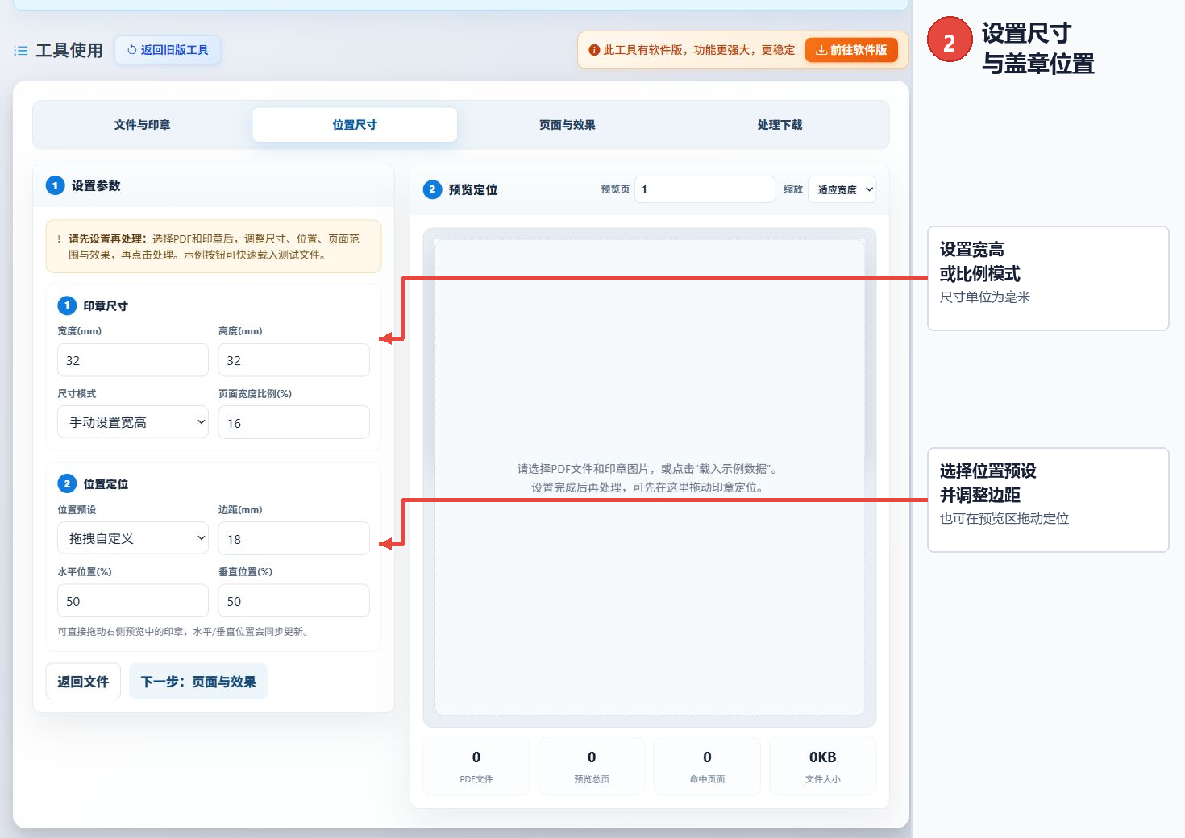The width and height of the screenshot is (1185, 838).
Task: Open the 页面与效果 tab
Action: point(568,125)
